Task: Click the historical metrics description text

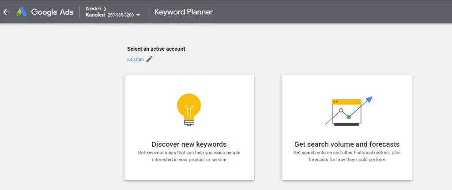Action: coord(347,156)
